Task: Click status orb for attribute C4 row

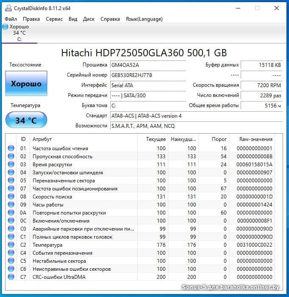Action: (x=11, y=253)
